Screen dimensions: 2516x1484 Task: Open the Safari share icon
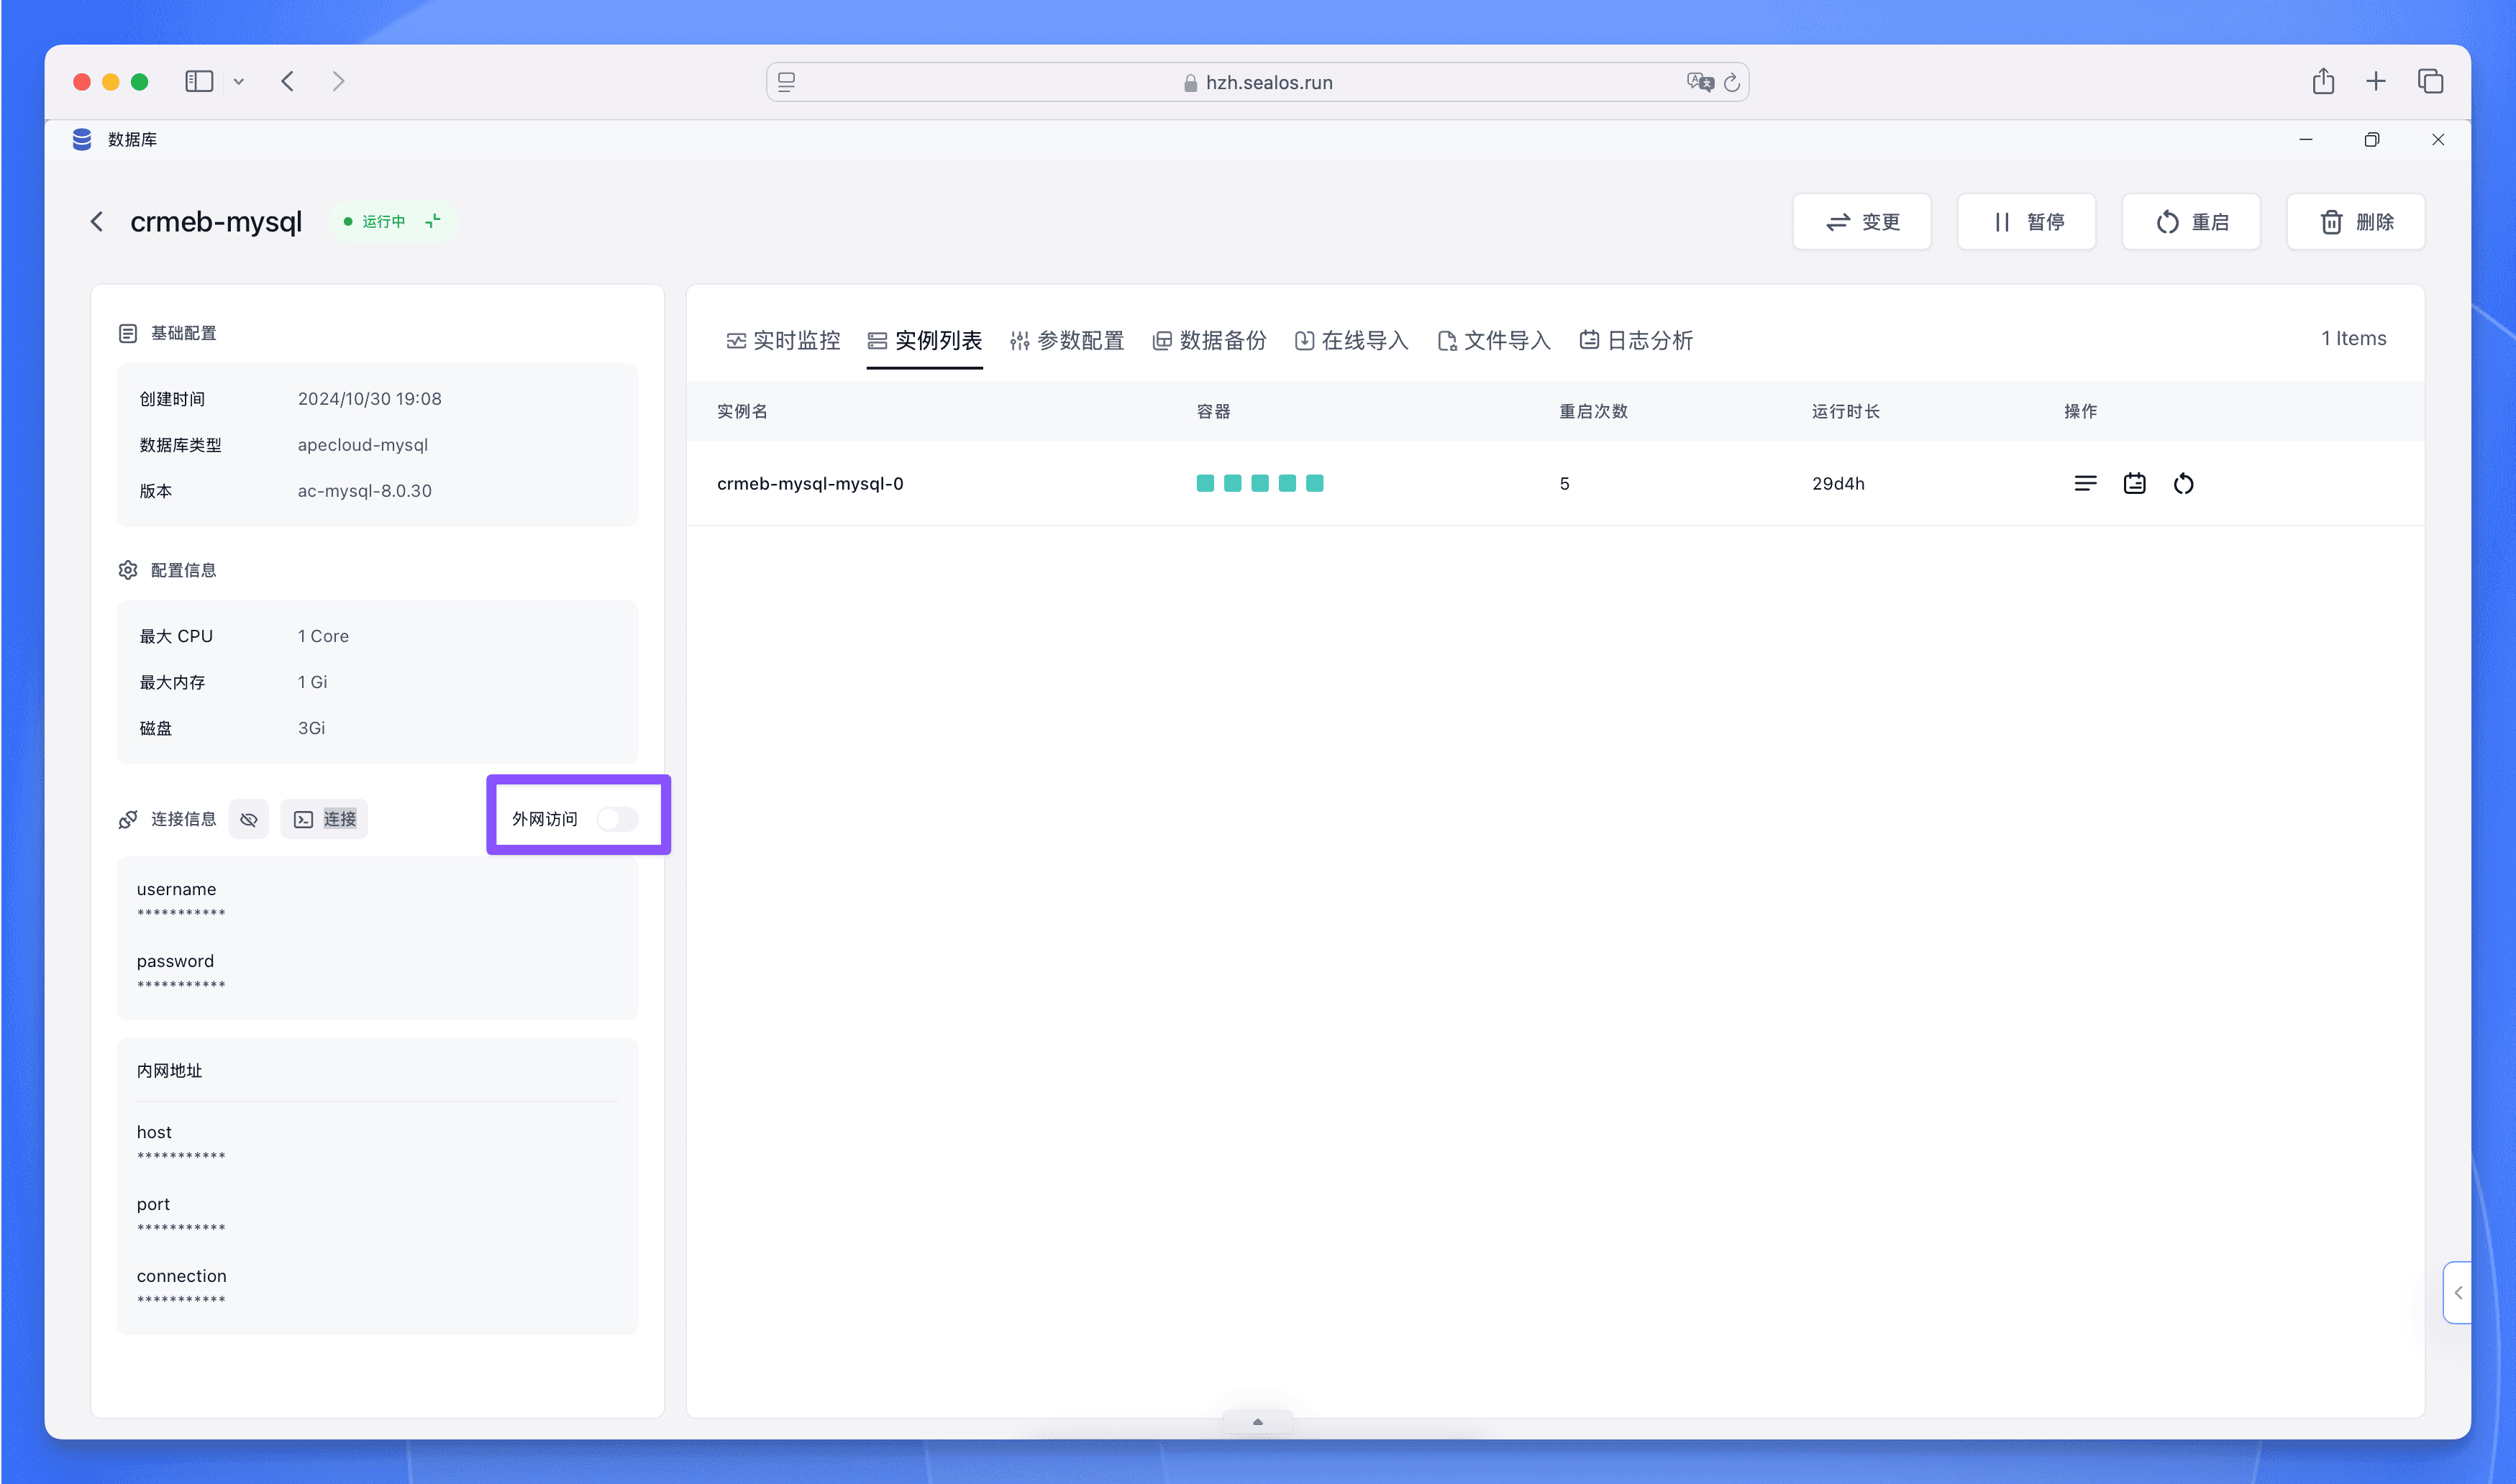(x=2324, y=81)
